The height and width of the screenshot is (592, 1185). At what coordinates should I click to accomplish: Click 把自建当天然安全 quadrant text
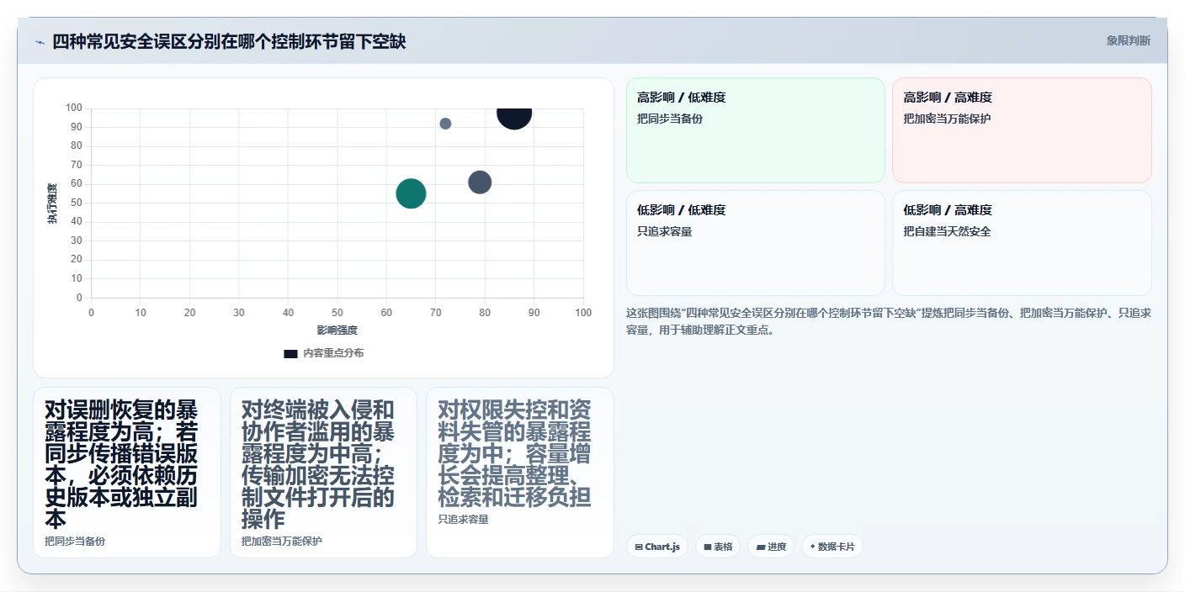[x=947, y=231]
